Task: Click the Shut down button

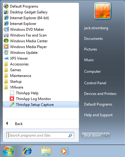Action: pyautogui.click(x=92, y=135)
